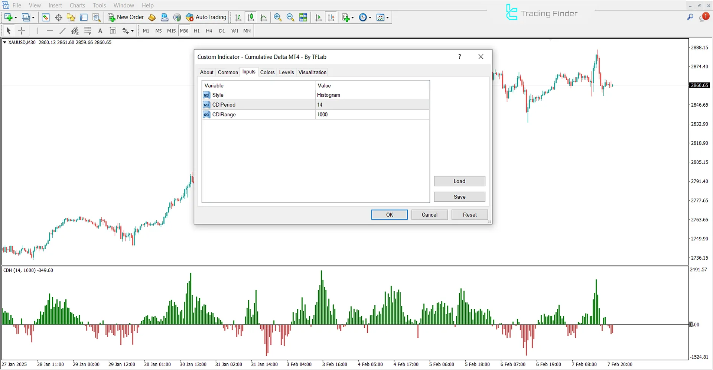Switch to the Colors tab

267,72
